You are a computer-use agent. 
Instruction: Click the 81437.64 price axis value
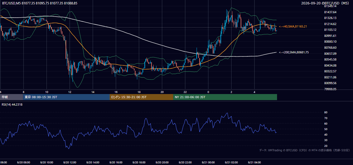pyautogui.click(x=330, y=12)
